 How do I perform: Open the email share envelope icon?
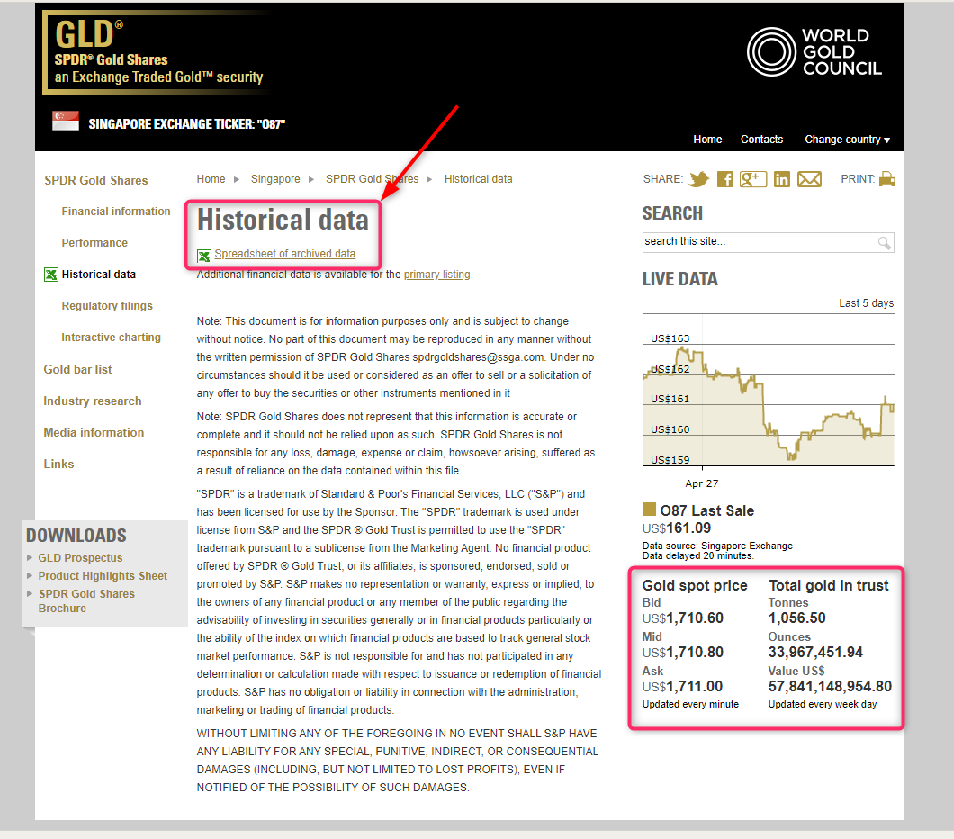pos(809,179)
